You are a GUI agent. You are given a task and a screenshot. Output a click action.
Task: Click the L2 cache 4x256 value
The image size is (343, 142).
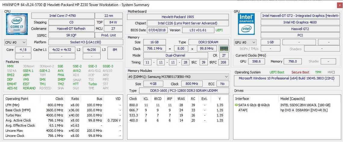(92, 50)
